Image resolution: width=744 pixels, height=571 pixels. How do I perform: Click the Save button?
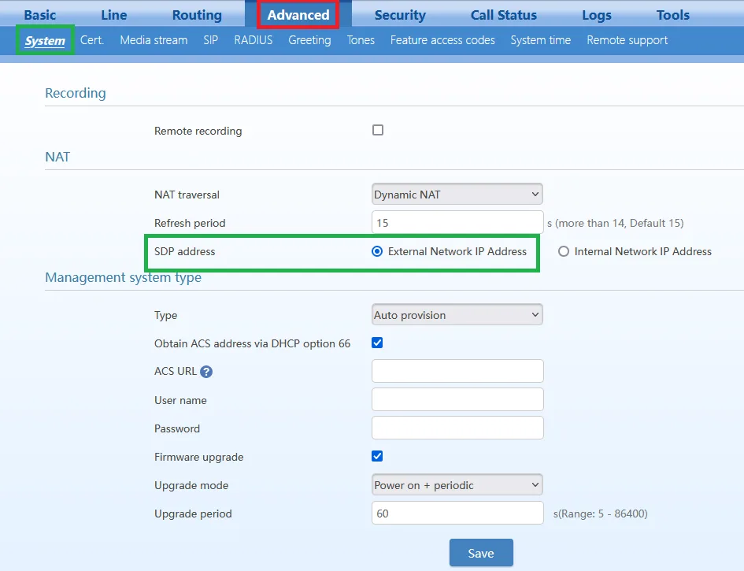click(481, 553)
